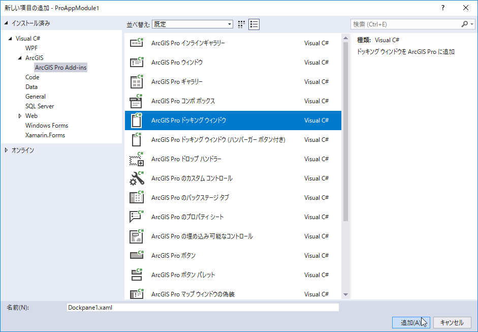Select ArcGIS Pro マップ ウィンドウの偽装 text

[x=193, y=294]
